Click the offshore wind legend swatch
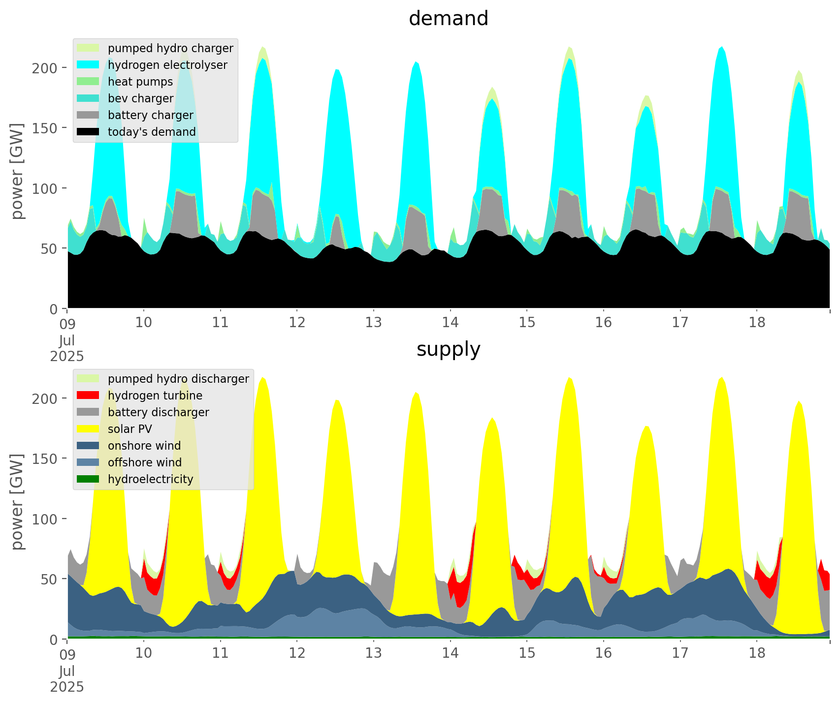 click(x=89, y=462)
